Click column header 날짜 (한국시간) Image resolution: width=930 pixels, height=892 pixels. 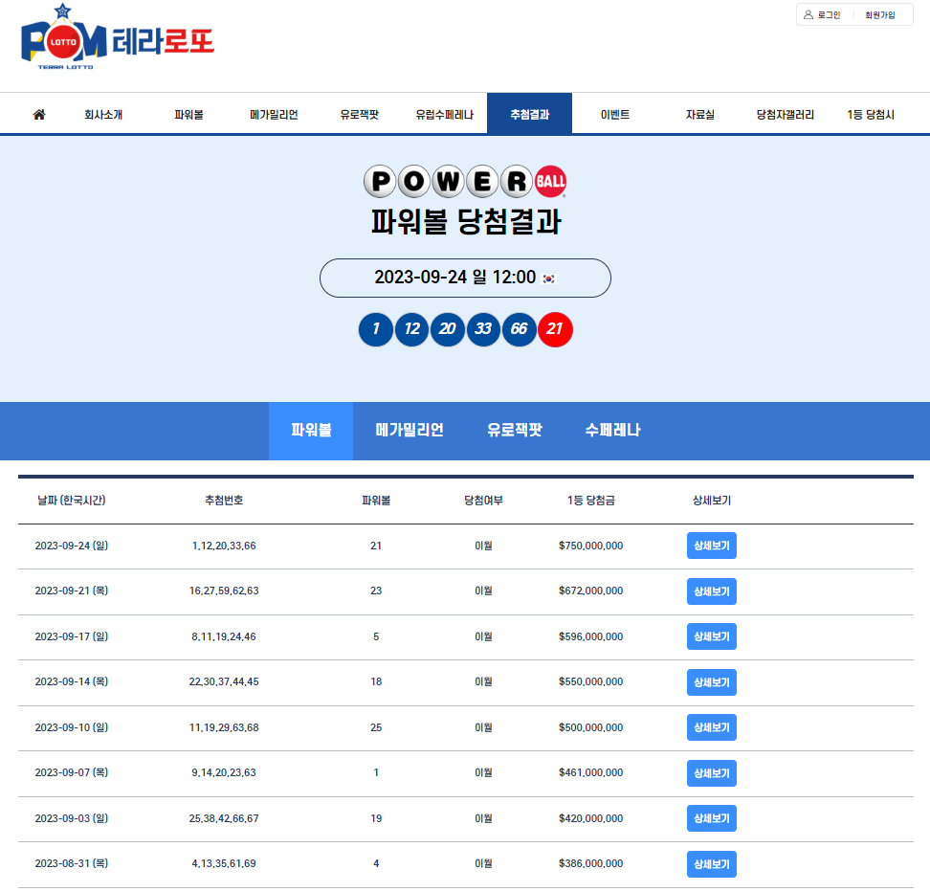[x=71, y=501]
